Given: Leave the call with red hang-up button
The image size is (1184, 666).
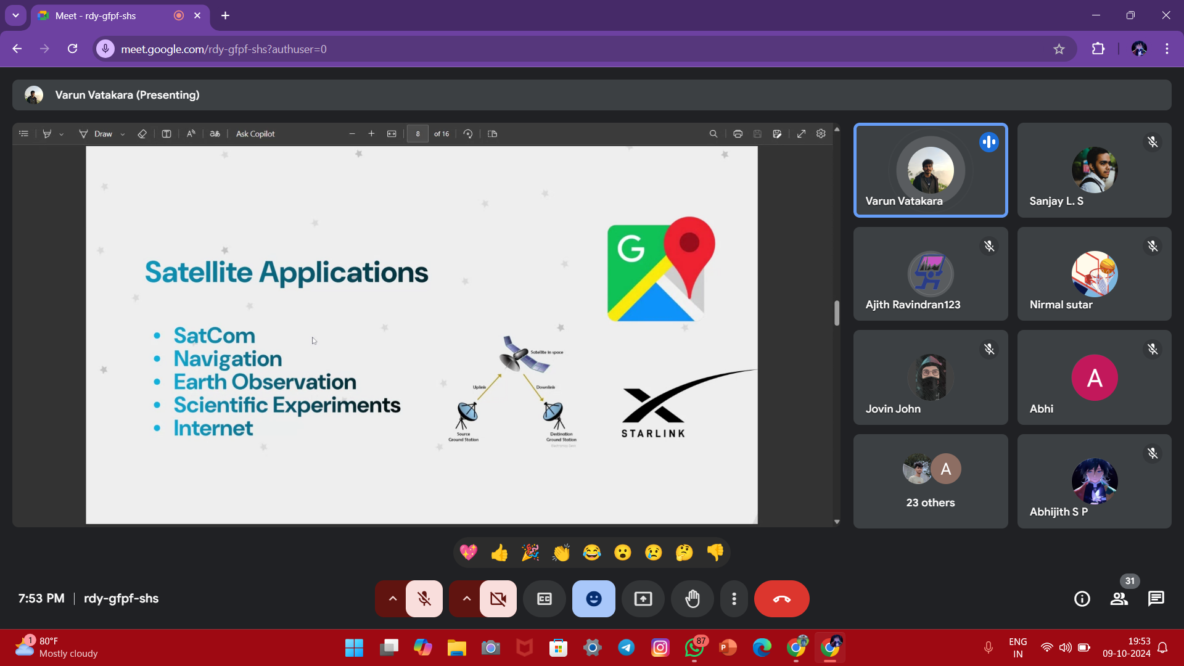Looking at the screenshot, I should [781, 599].
